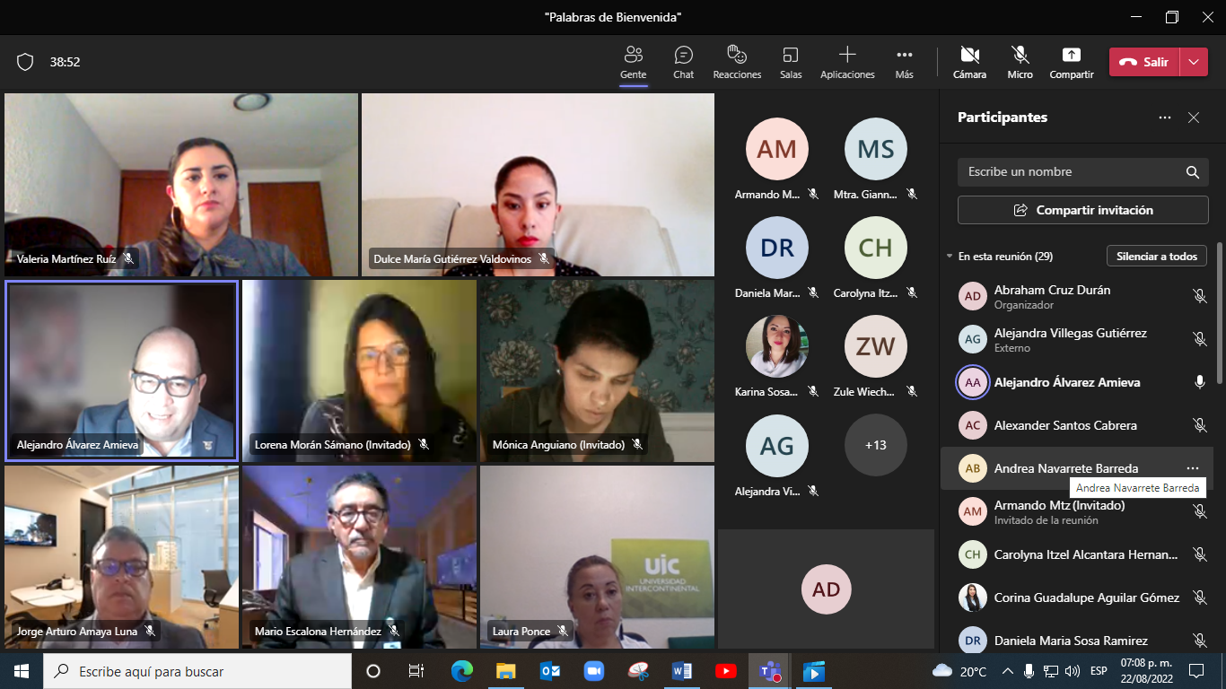Viewport: 1226px width, 689px height.
Task: Click the red Salir button
Action: point(1144,62)
